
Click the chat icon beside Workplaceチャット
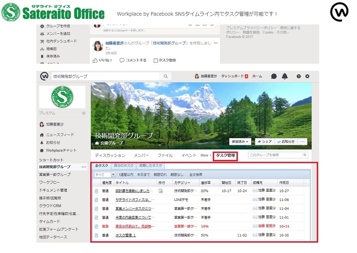[x=42, y=150]
